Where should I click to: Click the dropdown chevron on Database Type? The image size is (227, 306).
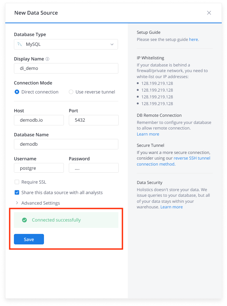pos(112,44)
